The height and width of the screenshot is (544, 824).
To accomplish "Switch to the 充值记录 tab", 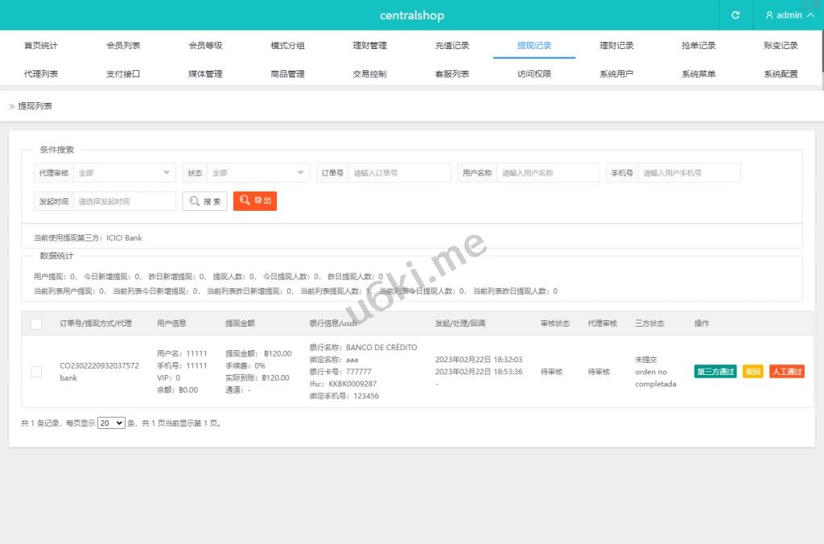I will click(451, 46).
